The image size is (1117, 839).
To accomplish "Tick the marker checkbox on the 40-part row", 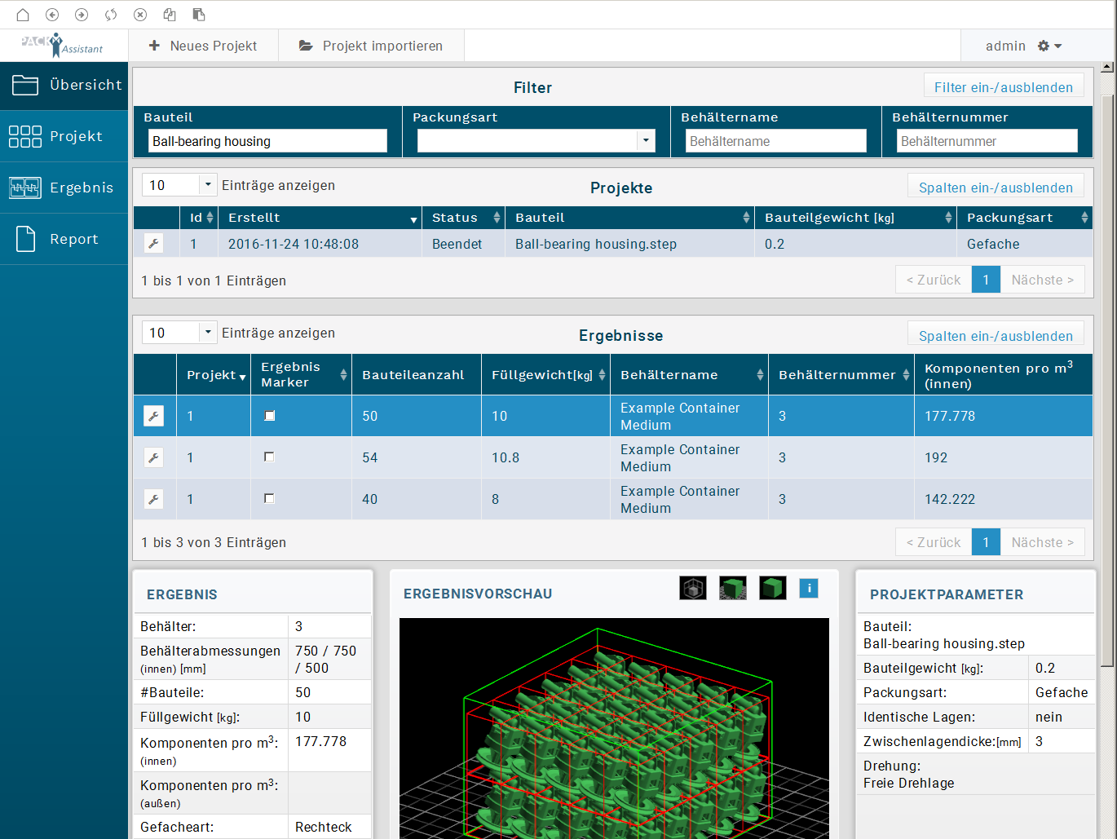I will tap(269, 498).
